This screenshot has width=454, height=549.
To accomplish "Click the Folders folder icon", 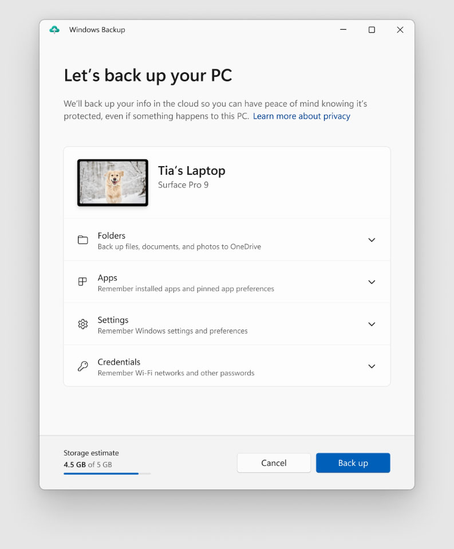I will (x=83, y=240).
